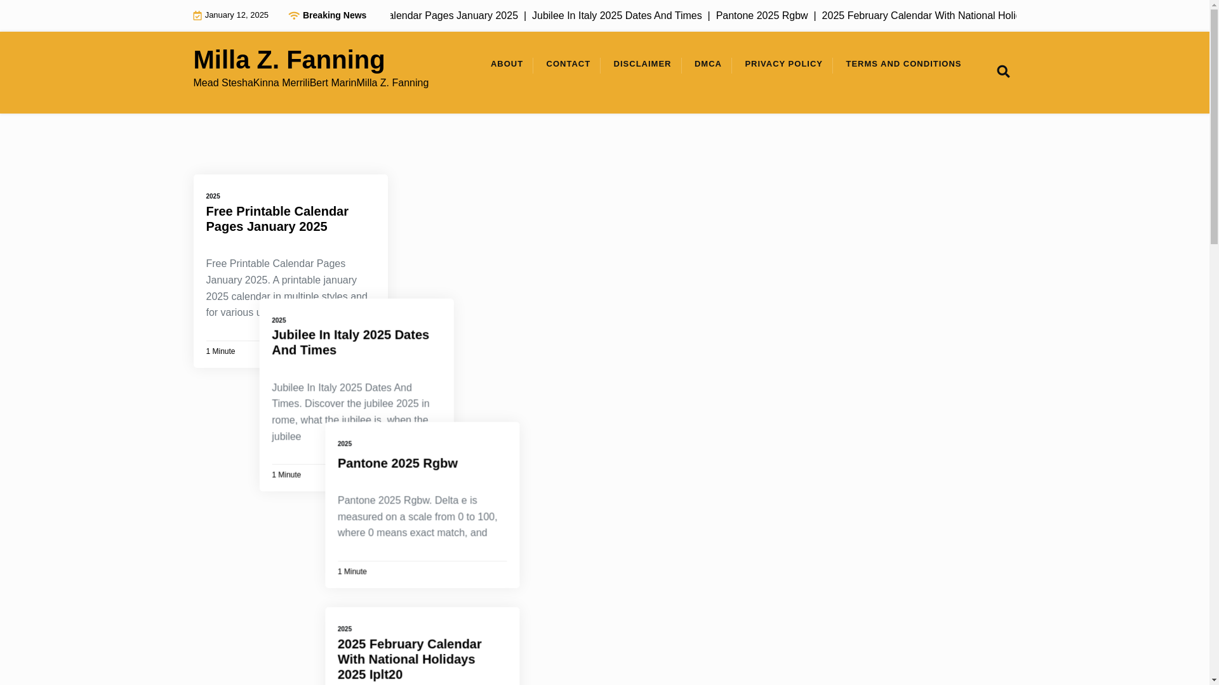Open PRIVACY POLICY in navigation
This screenshot has height=685, width=1219.
(x=783, y=64)
